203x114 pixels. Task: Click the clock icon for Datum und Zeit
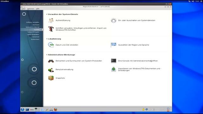pos(51,45)
